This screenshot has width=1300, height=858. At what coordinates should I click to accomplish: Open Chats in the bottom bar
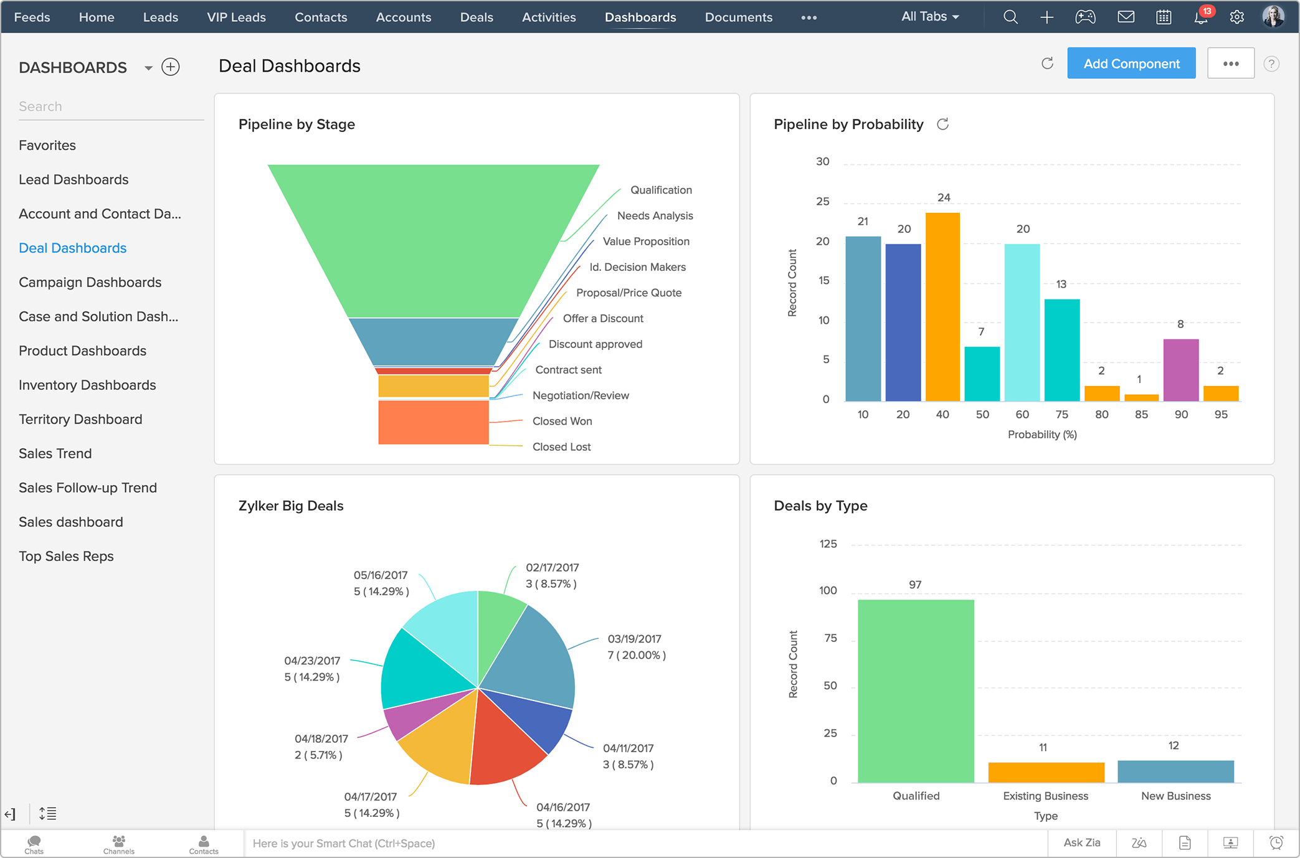point(34,844)
